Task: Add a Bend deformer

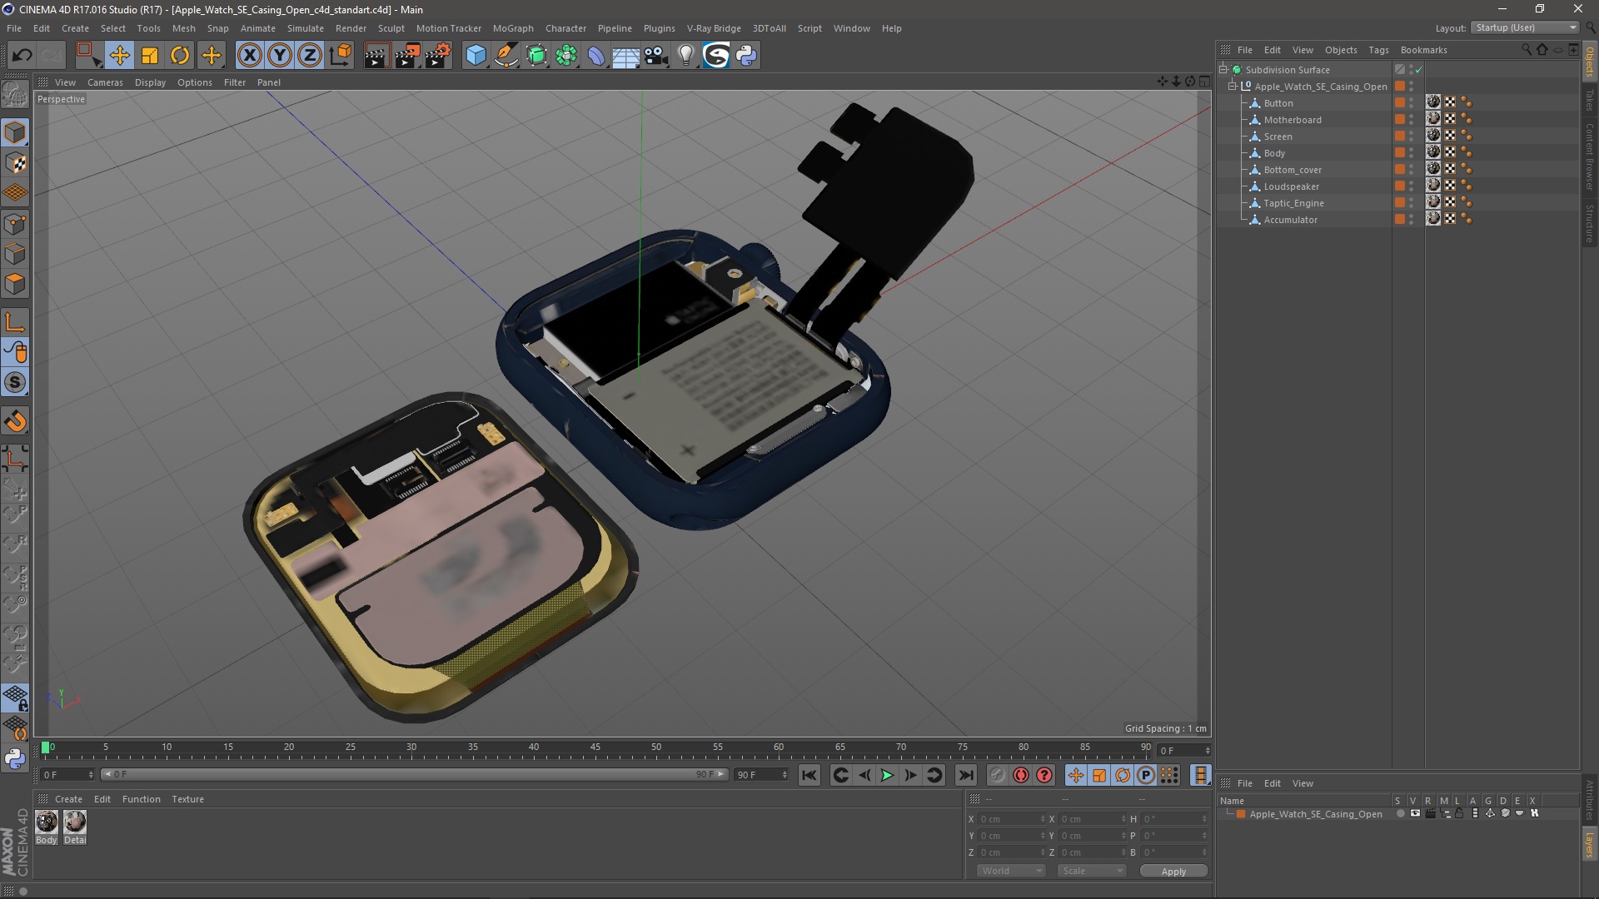Action: (x=597, y=56)
